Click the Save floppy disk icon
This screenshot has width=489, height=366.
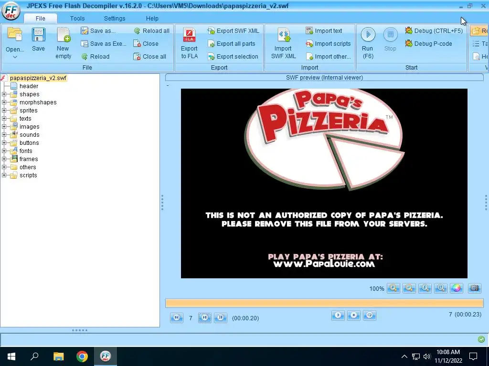tap(38, 35)
